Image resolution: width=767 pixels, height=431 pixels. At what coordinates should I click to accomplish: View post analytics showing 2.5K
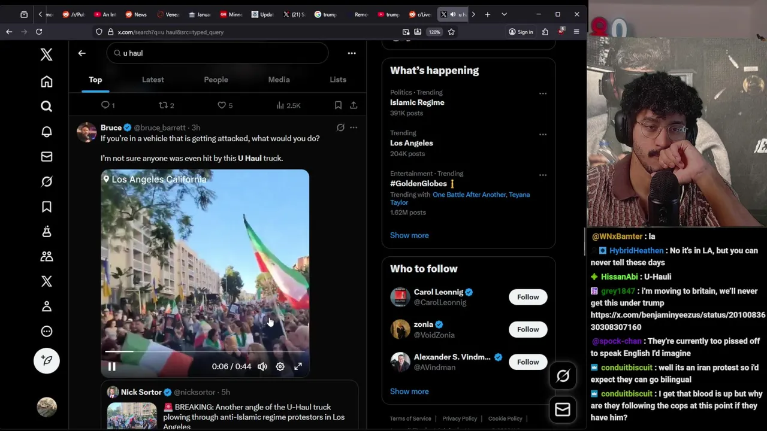click(288, 105)
